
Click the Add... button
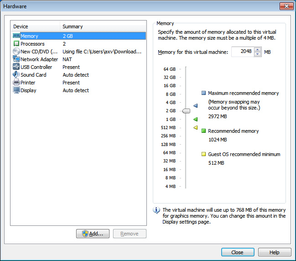point(93,234)
